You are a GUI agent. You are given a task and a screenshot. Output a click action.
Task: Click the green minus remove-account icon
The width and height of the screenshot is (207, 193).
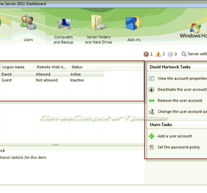click(152, 101)
